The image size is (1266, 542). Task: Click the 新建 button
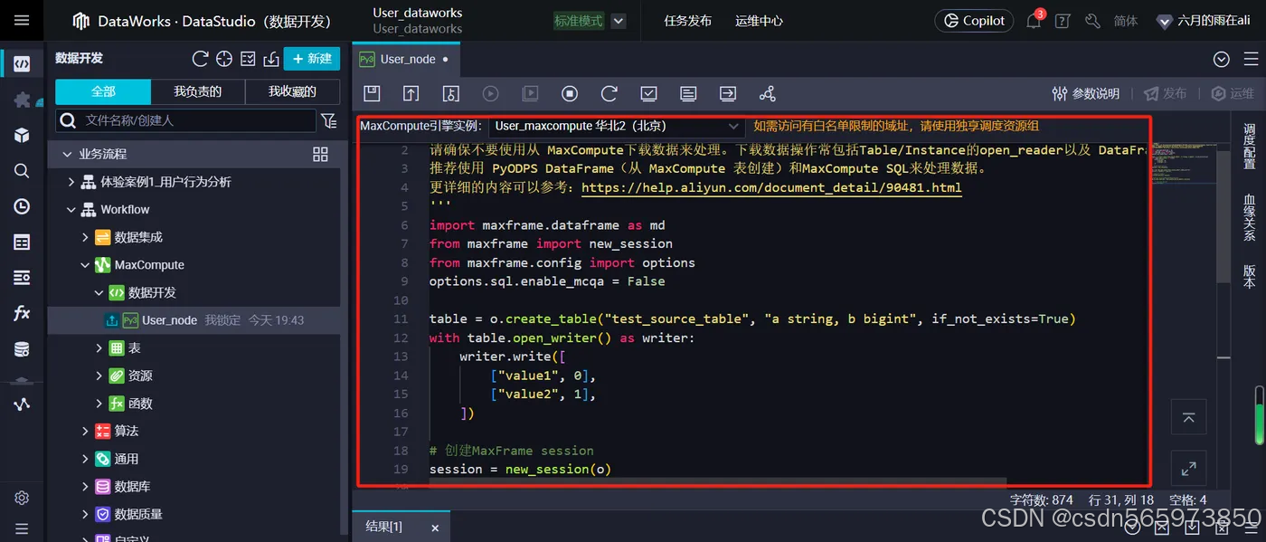click(x=312, y=59)
